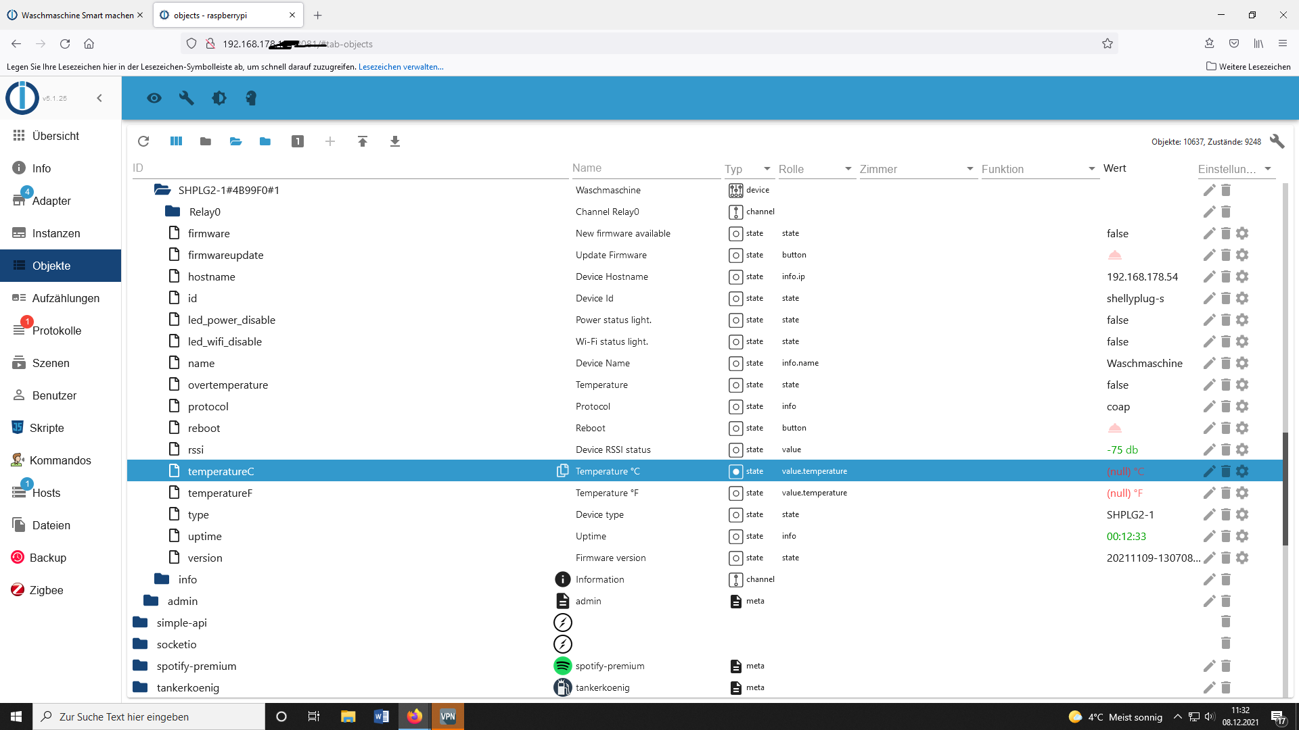Click the 00:12:33 uptime value
1299x730 pixels.
point(1126,536)
